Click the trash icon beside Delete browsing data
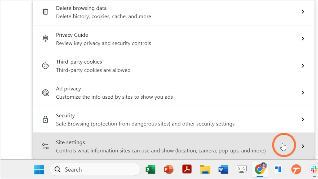This screenshot has width=318, height=179. (x=46, y=12)
